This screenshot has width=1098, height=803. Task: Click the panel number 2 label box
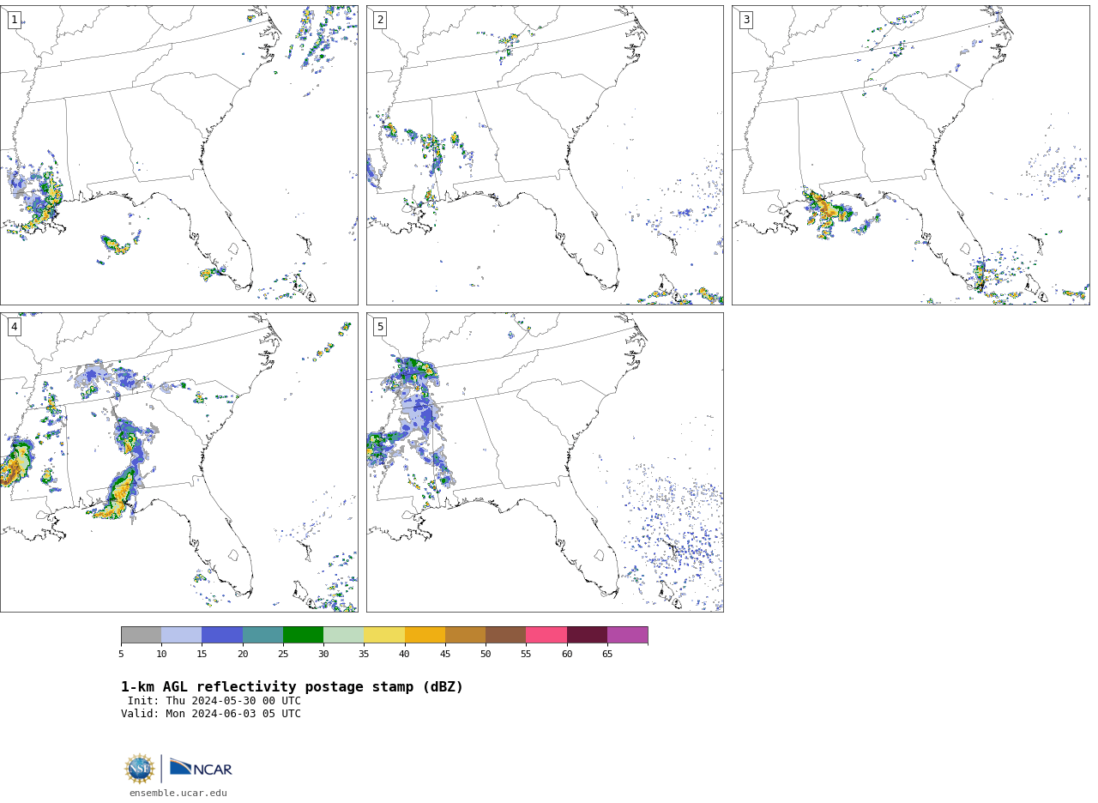pyautogui.click(x=380, y=20)
